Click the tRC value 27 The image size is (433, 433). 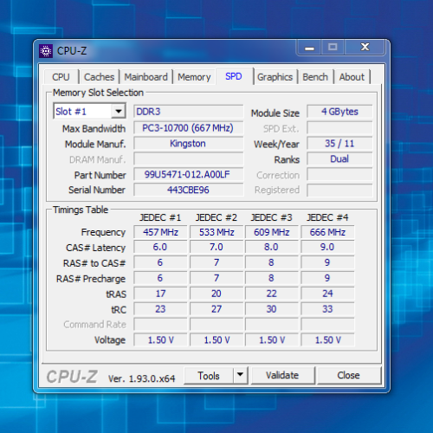click(x=216, y=309)
